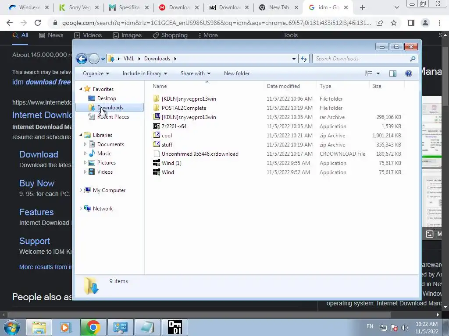Viewport: 449px width, 336px height.
Task: Open the Include in library menu
Action: point(145,73)
